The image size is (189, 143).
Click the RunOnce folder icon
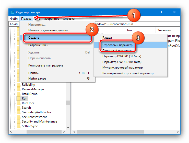[19, 103]
